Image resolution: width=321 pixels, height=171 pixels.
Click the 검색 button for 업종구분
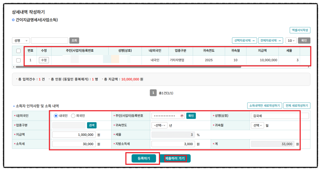click(92, 125)
